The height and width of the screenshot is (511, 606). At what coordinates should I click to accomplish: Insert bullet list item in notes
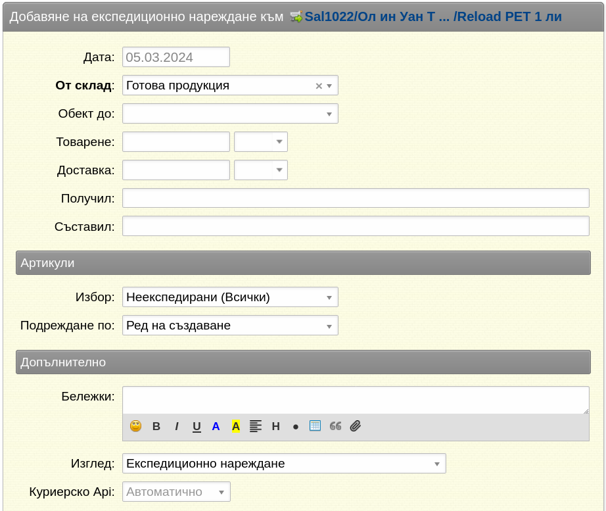tap(296, 427)
